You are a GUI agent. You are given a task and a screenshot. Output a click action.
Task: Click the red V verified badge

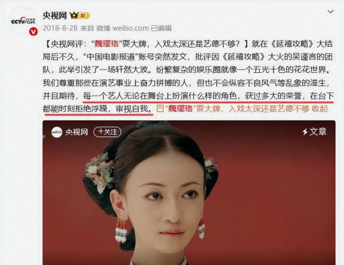pyautogui.click(x=33, y=32)
